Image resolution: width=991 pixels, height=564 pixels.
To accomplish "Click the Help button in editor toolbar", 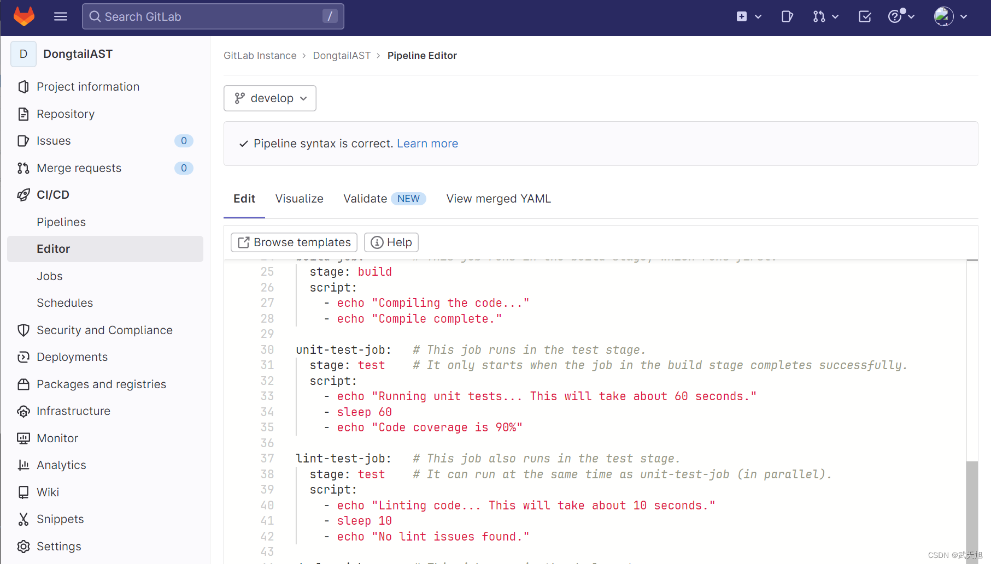I will point(391,242).
